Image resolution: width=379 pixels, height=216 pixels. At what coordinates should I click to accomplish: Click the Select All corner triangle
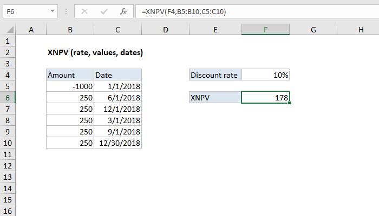(x=9, y=30)
